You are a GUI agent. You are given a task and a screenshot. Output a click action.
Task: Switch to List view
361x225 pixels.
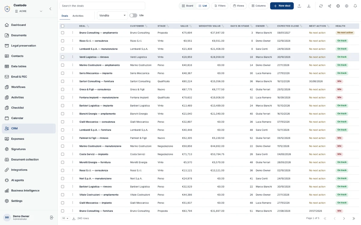tap(202, 6)
